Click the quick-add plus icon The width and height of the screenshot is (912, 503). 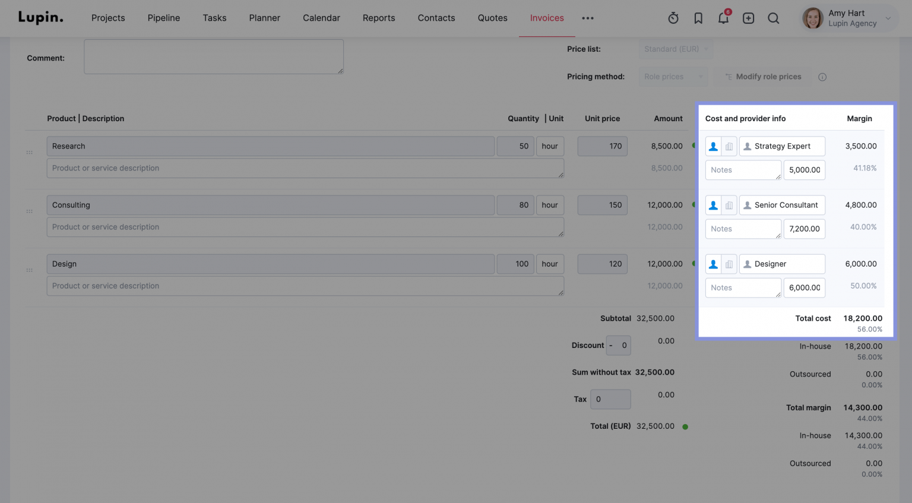click(748, 18)
